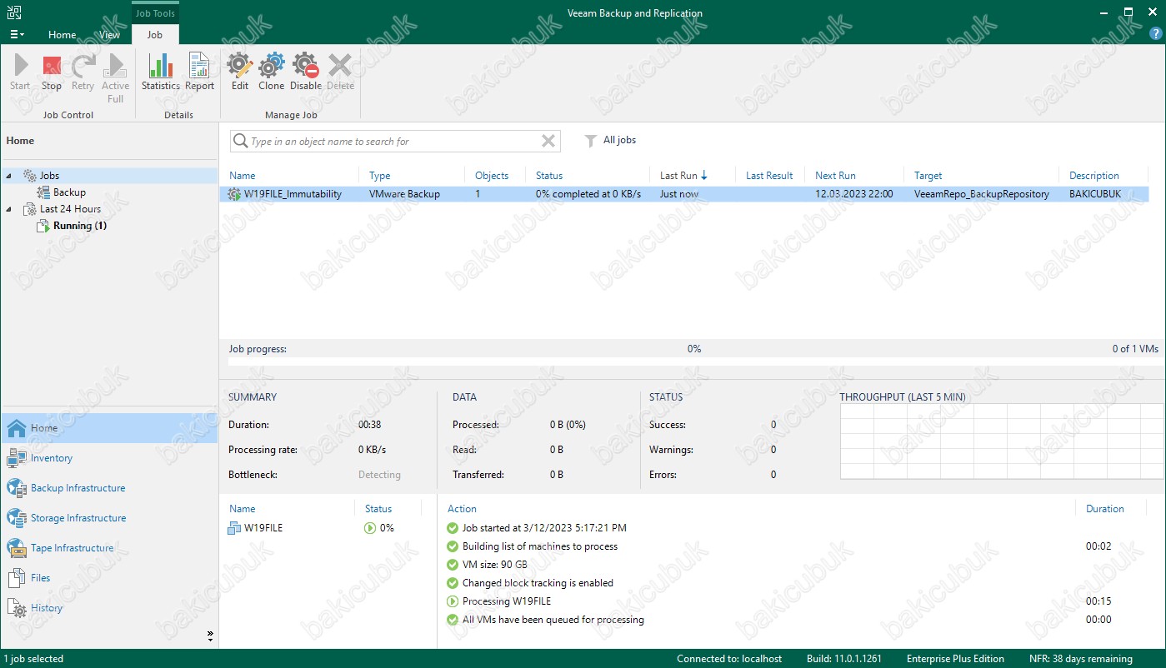Sort by Status column in job list

tap(549, 176)
